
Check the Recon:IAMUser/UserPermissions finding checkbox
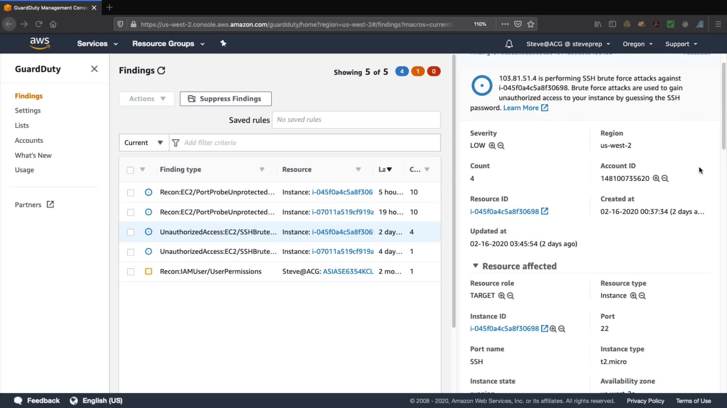coord(131,272)
